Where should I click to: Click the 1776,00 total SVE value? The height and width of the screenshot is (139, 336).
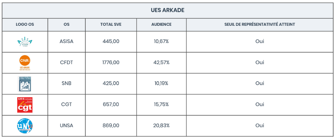pyautogui.click(x=111, y=62)
